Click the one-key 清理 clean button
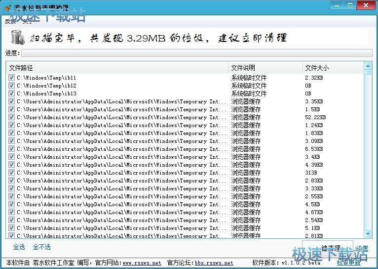This screenshot has height=269, width=378. coord(328,248)
